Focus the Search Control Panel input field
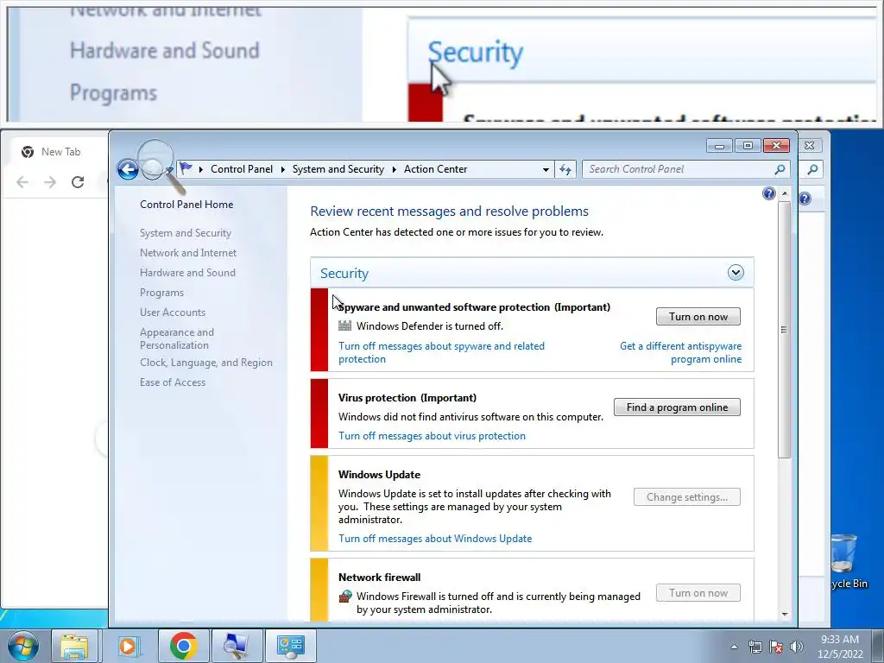The height and width of the screenshot is (663, 884). (679, 169)
